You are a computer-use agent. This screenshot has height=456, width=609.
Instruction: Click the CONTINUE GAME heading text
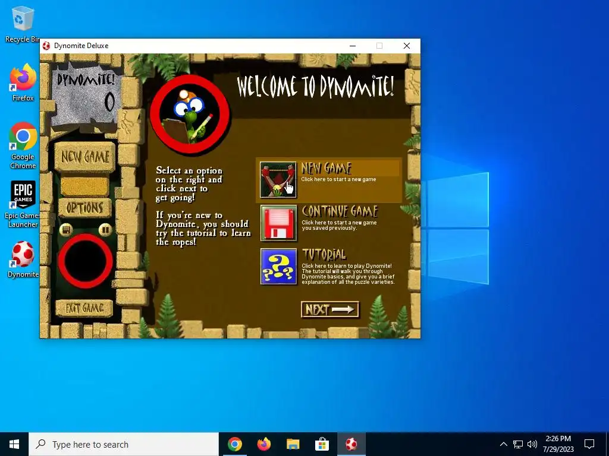coord(340,211)
